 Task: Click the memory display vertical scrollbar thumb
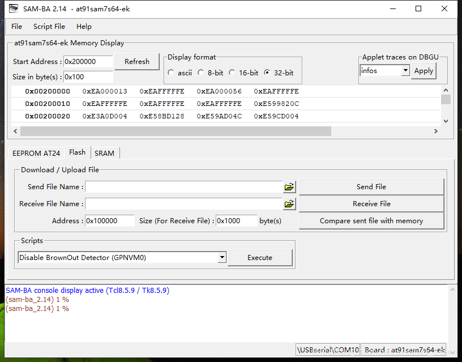point(446,99)
